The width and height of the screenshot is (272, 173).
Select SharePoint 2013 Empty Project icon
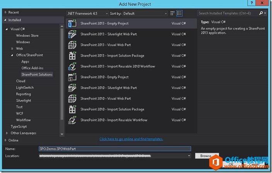[72, 24]
